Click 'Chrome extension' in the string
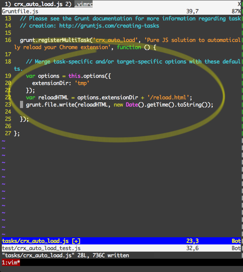 tap(84, 47)
